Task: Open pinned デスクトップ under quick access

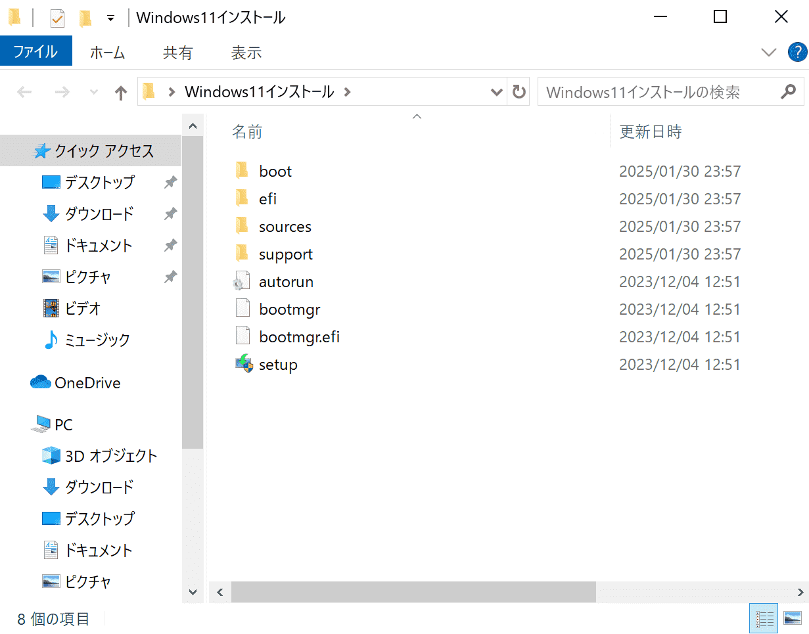Action: (x=99, y=182)
